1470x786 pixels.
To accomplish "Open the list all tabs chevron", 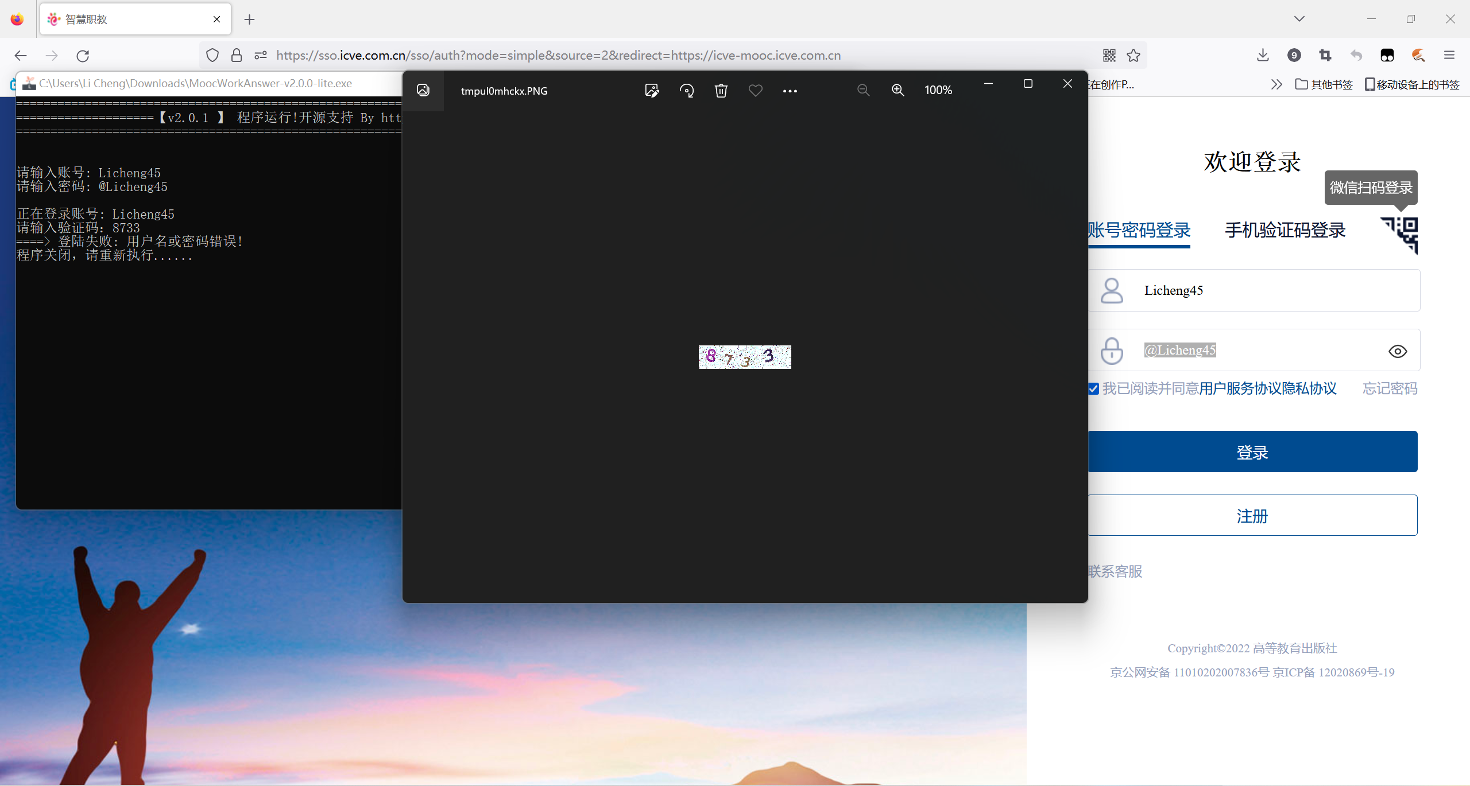I will click(1299, 18).
